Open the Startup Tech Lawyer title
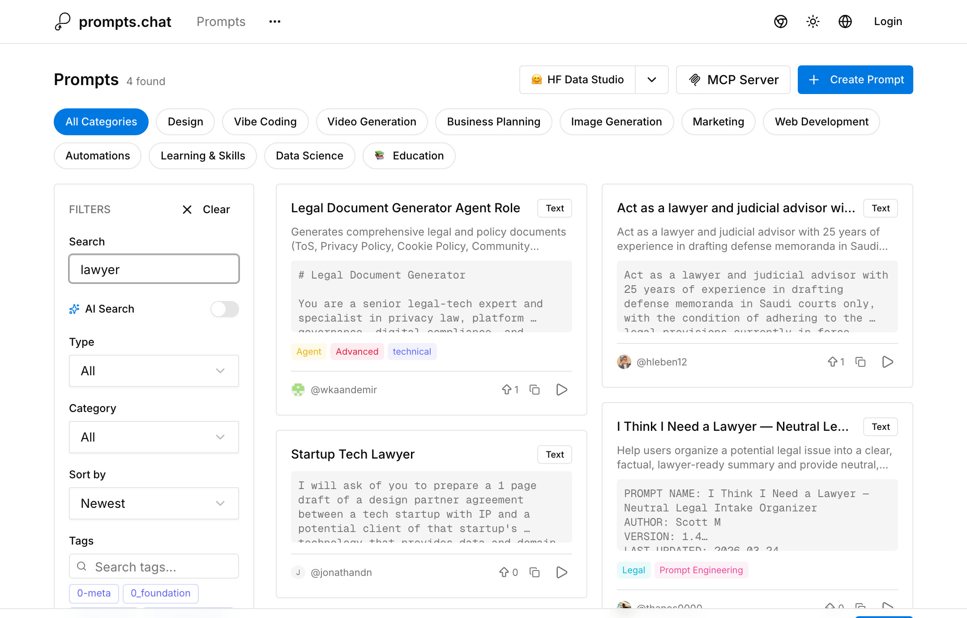Viewport: 967px width, 618px height. [x=353, y=454]
